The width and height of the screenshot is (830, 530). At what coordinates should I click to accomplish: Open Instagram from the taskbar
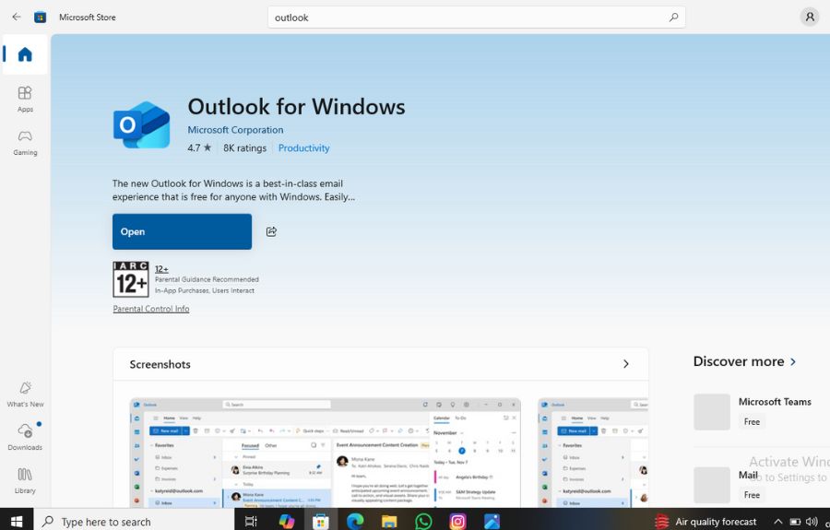[x=457, y=522]
